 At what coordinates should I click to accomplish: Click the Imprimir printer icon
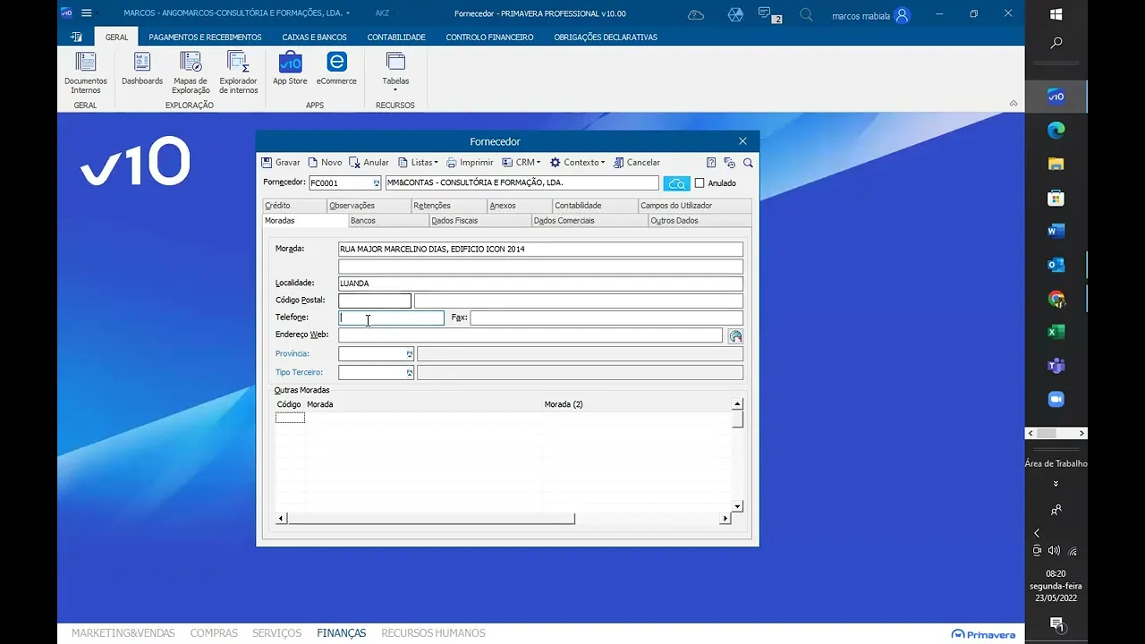pyautogui.click(x=451, y=163)
